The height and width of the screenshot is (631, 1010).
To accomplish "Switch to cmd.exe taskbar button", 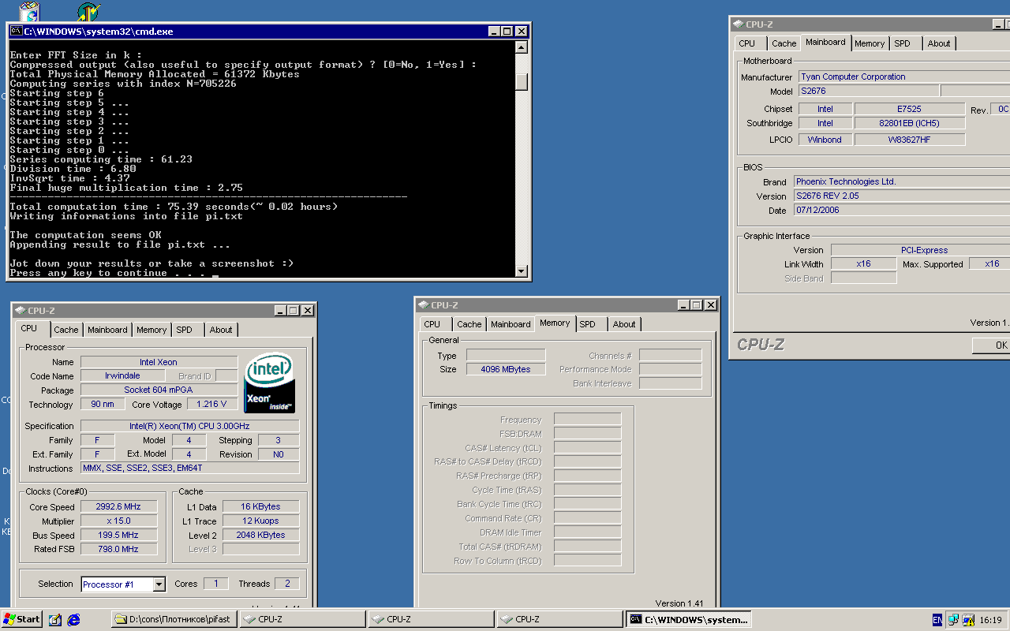I will coord(689,619).
